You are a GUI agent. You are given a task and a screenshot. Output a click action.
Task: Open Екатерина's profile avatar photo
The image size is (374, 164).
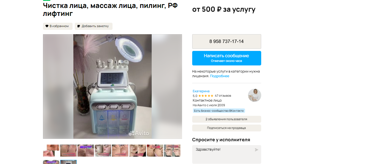click(255, 95)
